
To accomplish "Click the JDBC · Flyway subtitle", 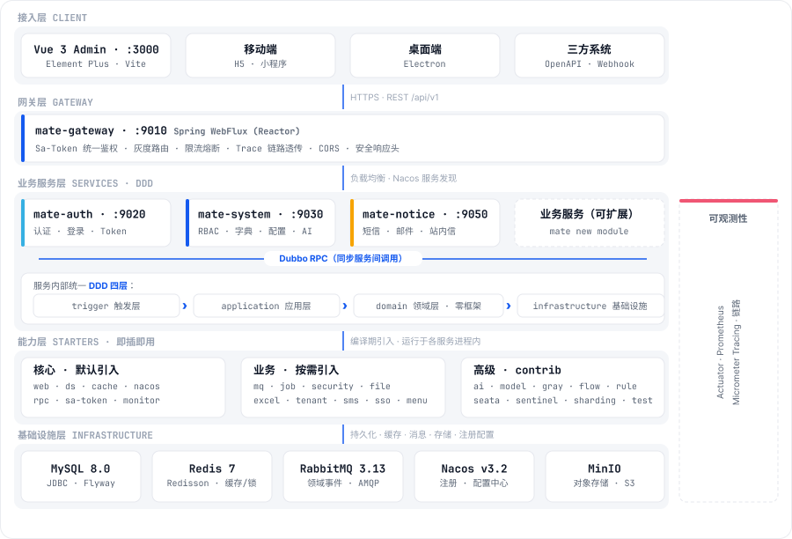I will coord(81,483).
